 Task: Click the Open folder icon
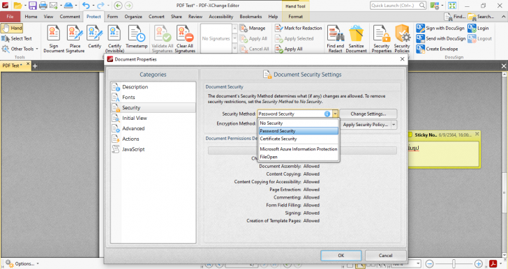(18, 5)
